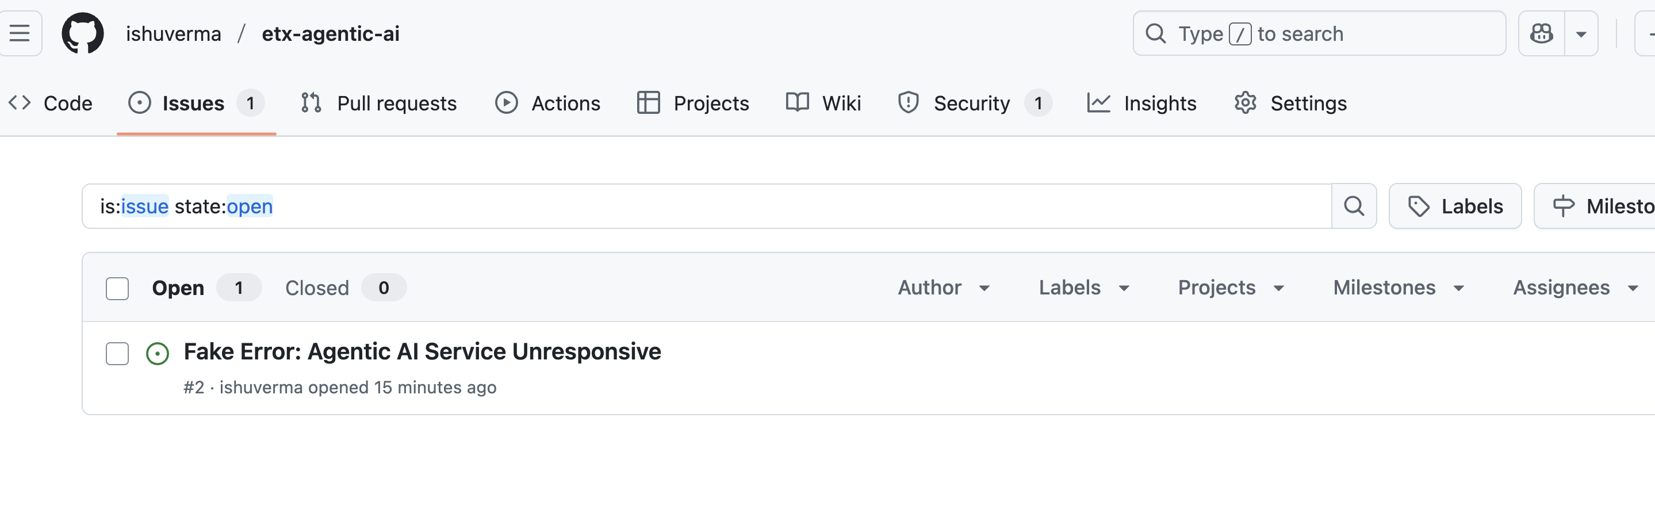Select the Pull requests icon
The width and height of the screenshot is (1655, 513).
(311, 102)
